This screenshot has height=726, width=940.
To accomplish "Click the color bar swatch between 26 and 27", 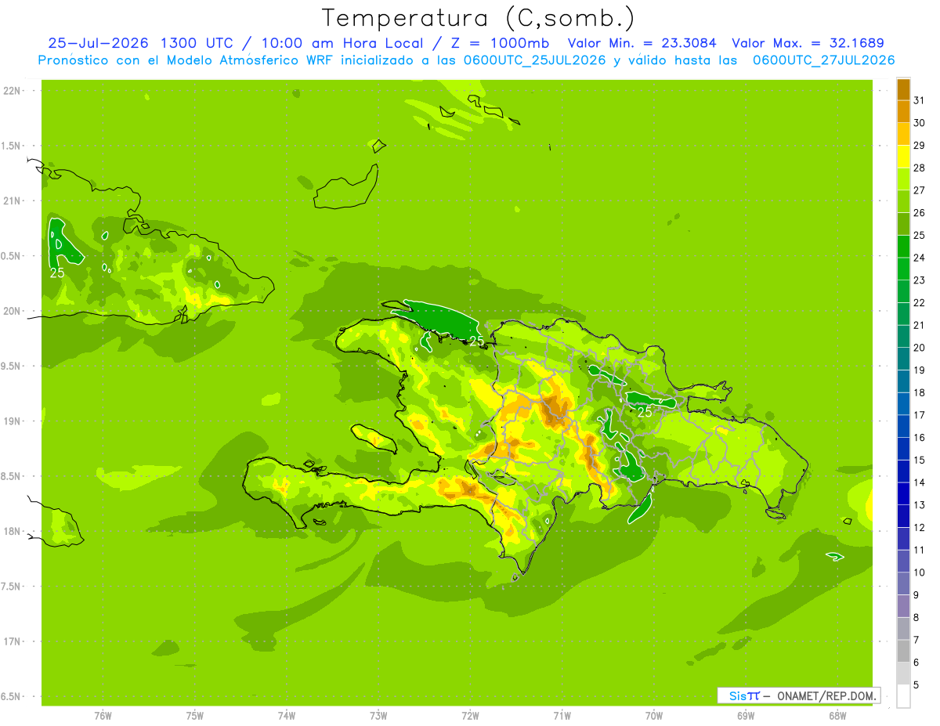I will point(903,201).
